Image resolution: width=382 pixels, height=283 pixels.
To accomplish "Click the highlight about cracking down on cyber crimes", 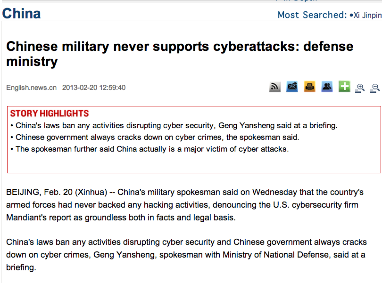I will (158, 137).
